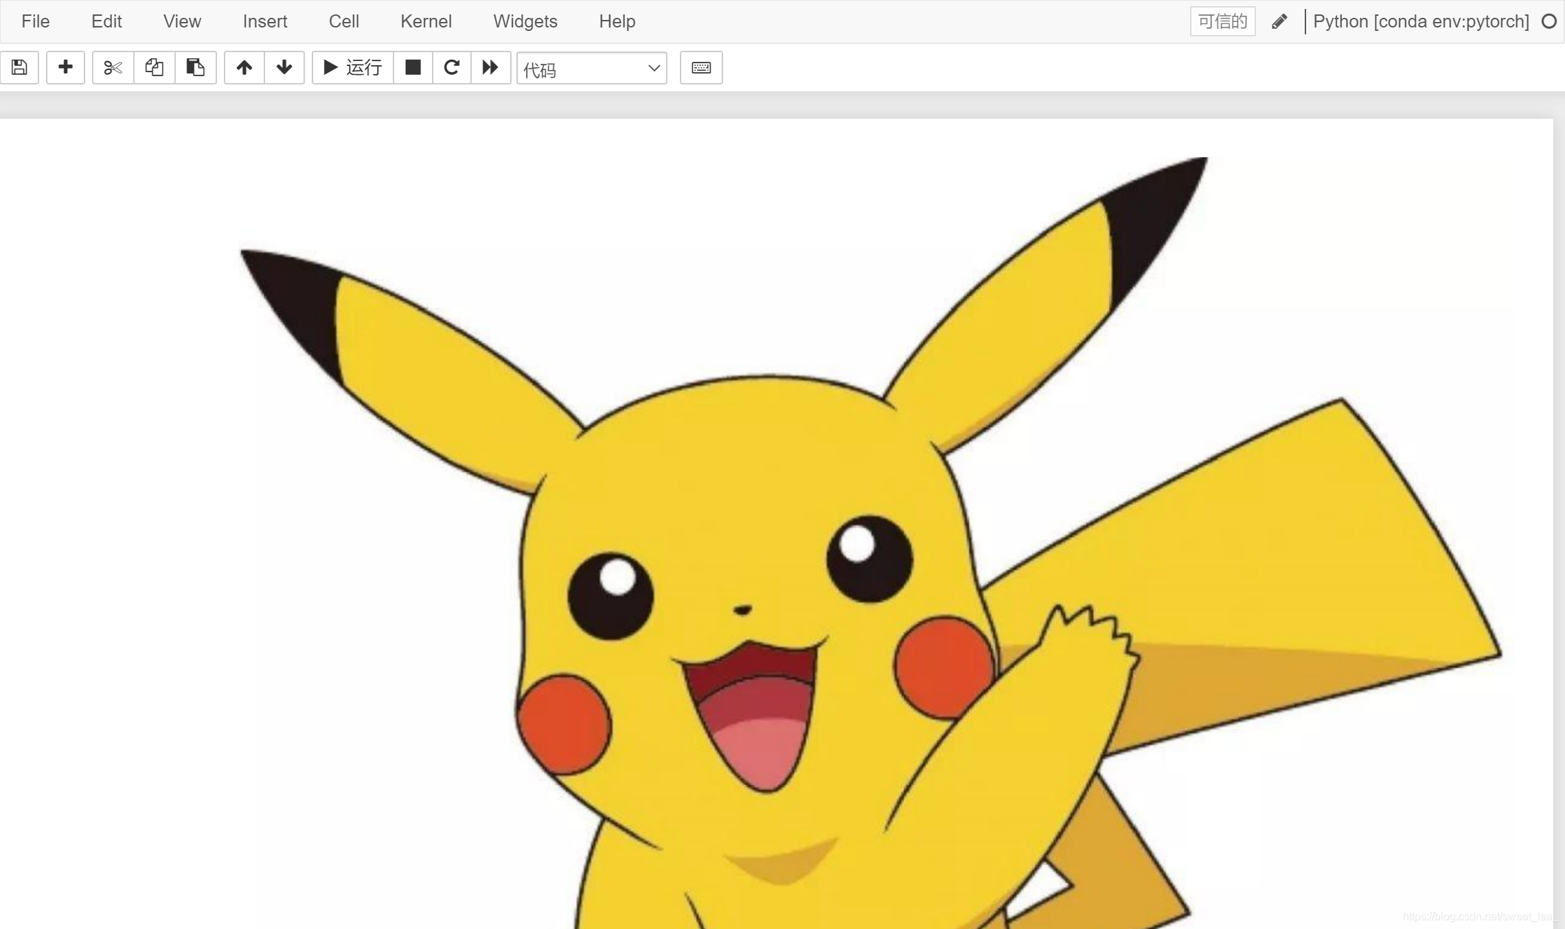Click the Python [conda env:pytorch] kernel name
This screenshot has height=929, width=1565.
(1421, 21)
